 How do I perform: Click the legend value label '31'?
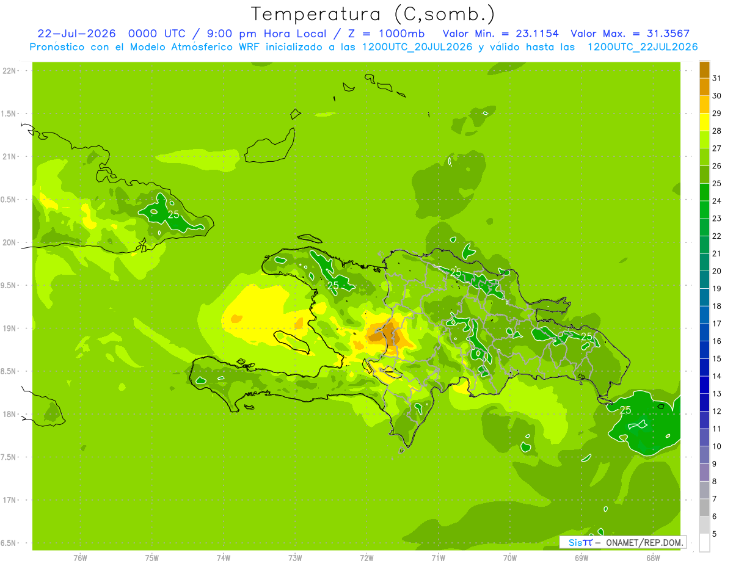(717, 78)
